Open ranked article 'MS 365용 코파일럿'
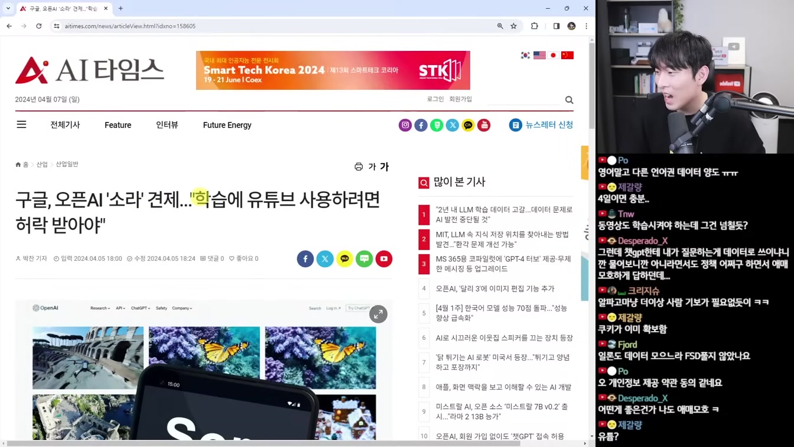This screenshot has height=447, width=794. point(503,264)
